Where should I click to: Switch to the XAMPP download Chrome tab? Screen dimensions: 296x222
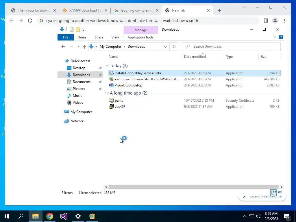click(x=85, y=10)
